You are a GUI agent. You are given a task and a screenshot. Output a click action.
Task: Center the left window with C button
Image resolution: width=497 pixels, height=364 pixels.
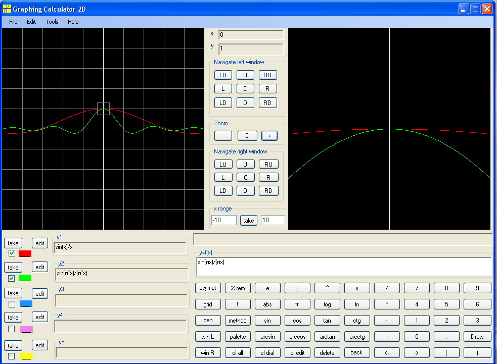pyautogui.click(x=245, y=89)
